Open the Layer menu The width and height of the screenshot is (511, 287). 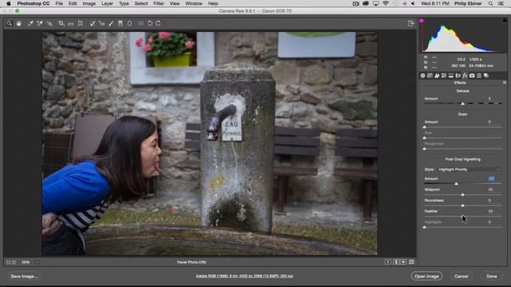tap(107, 3)
